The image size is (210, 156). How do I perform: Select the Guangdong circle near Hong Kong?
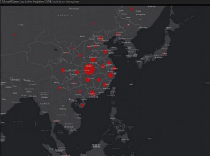point(92,93)
